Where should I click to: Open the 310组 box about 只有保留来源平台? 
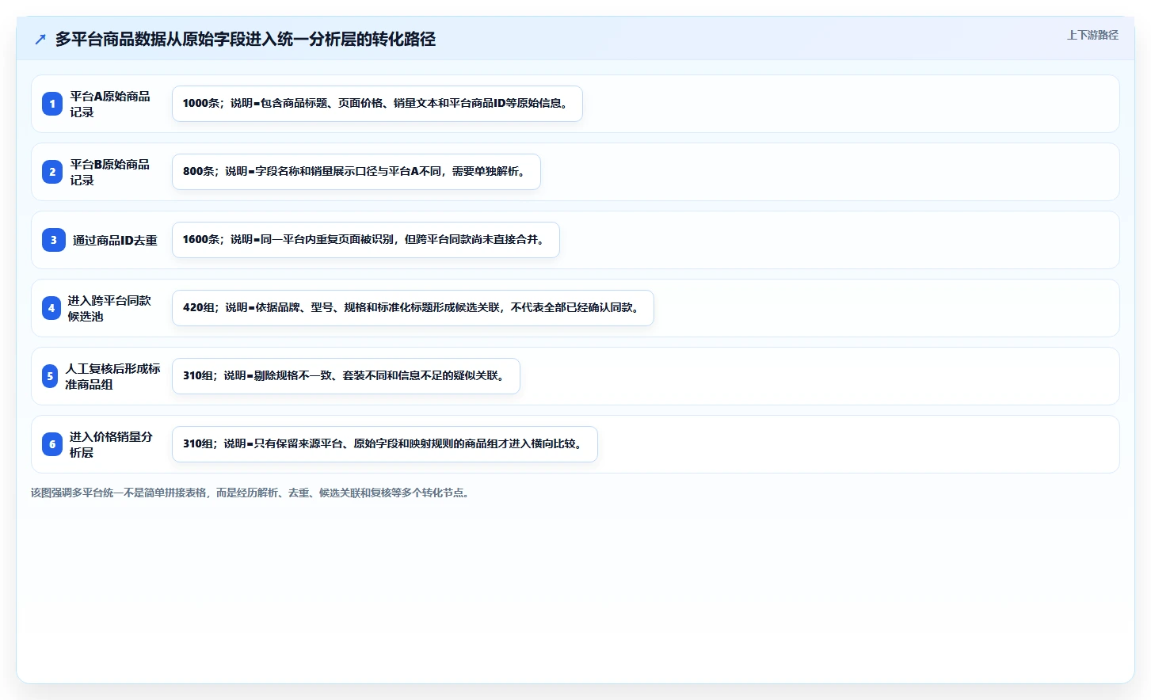click(385, 444)
